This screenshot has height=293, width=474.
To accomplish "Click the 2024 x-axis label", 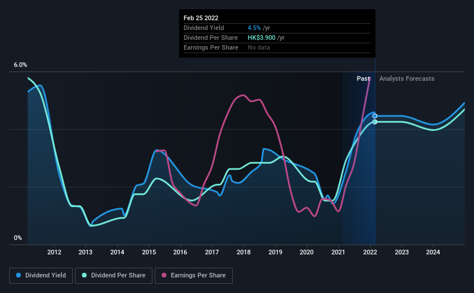I will pos(433,252).
